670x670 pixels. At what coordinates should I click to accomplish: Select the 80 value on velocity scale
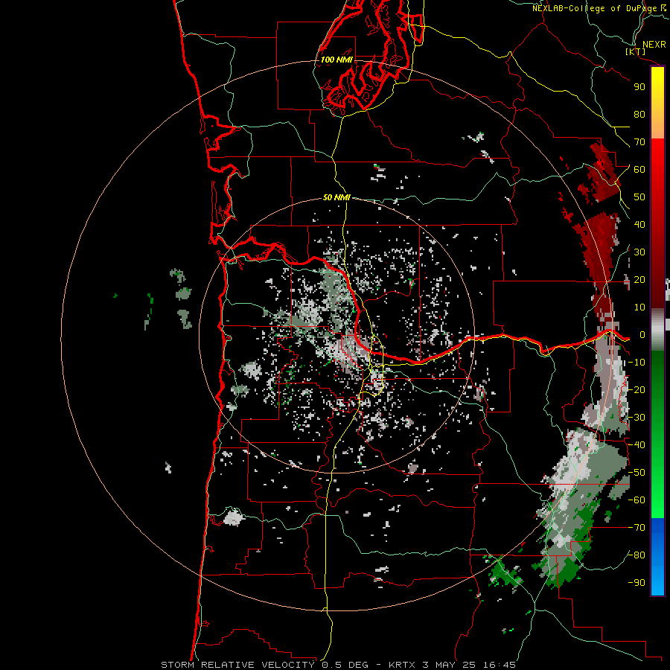tap(639, 115)
